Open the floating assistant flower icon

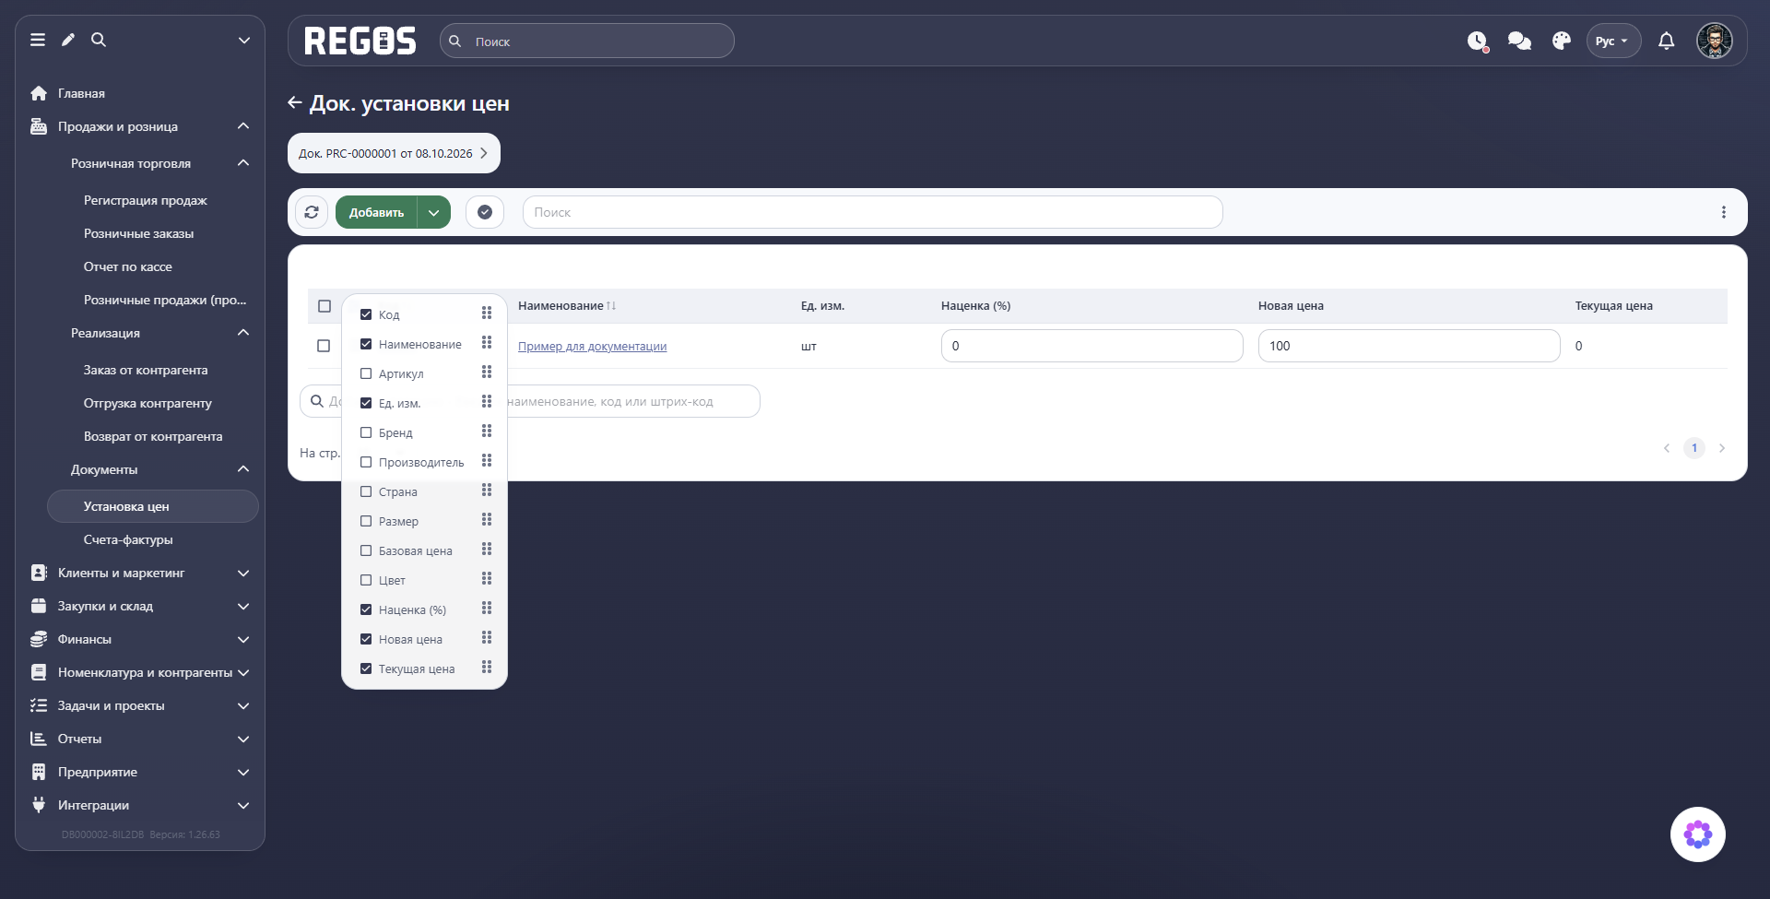point(1698,834)
